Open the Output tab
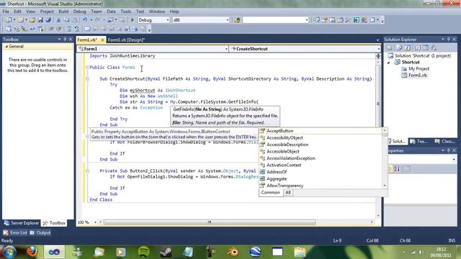461x259 pixels. tap(40, 232)
